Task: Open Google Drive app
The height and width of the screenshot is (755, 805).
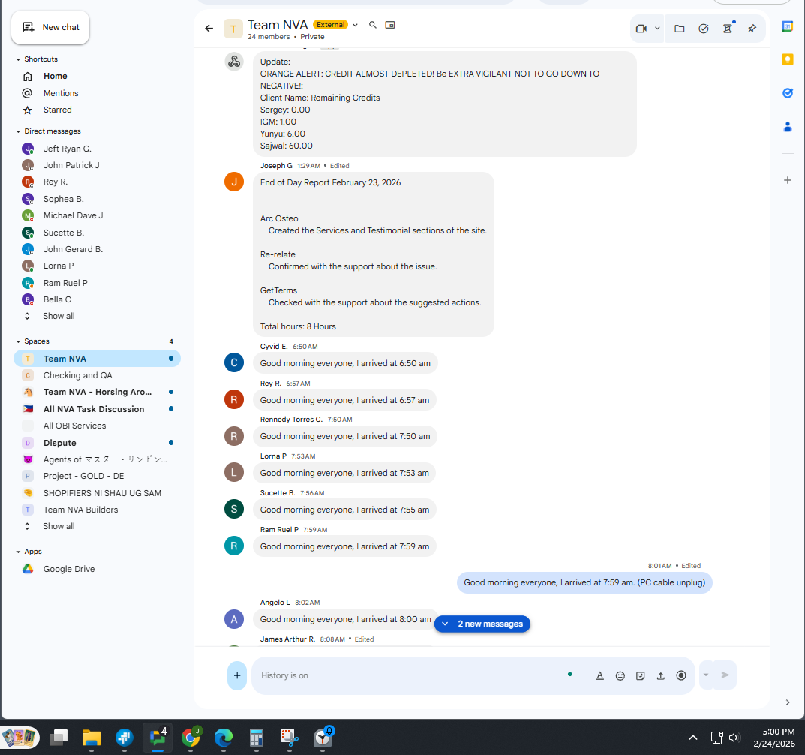Action: click(69, 569)
